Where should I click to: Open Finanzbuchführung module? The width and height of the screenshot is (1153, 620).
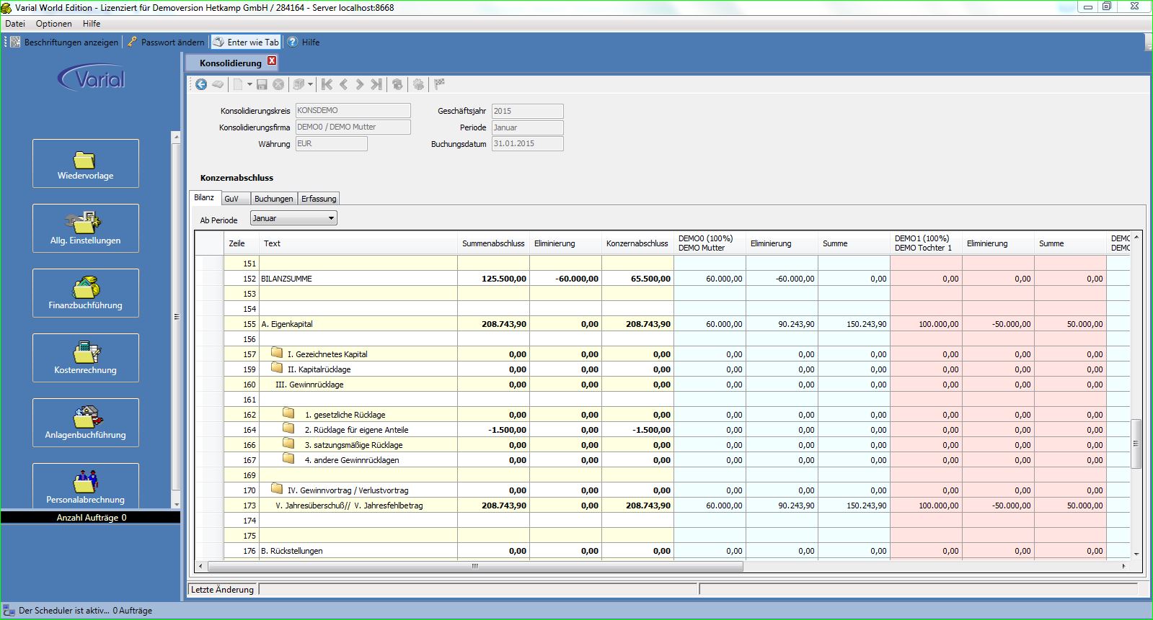(x=86, y=293)
